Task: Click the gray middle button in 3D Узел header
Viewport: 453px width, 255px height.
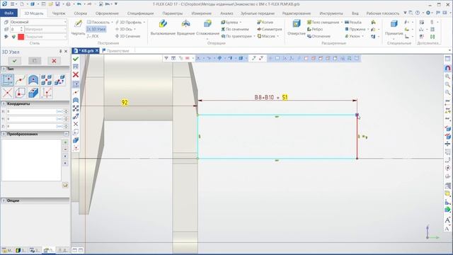Action: coord(35,61)
